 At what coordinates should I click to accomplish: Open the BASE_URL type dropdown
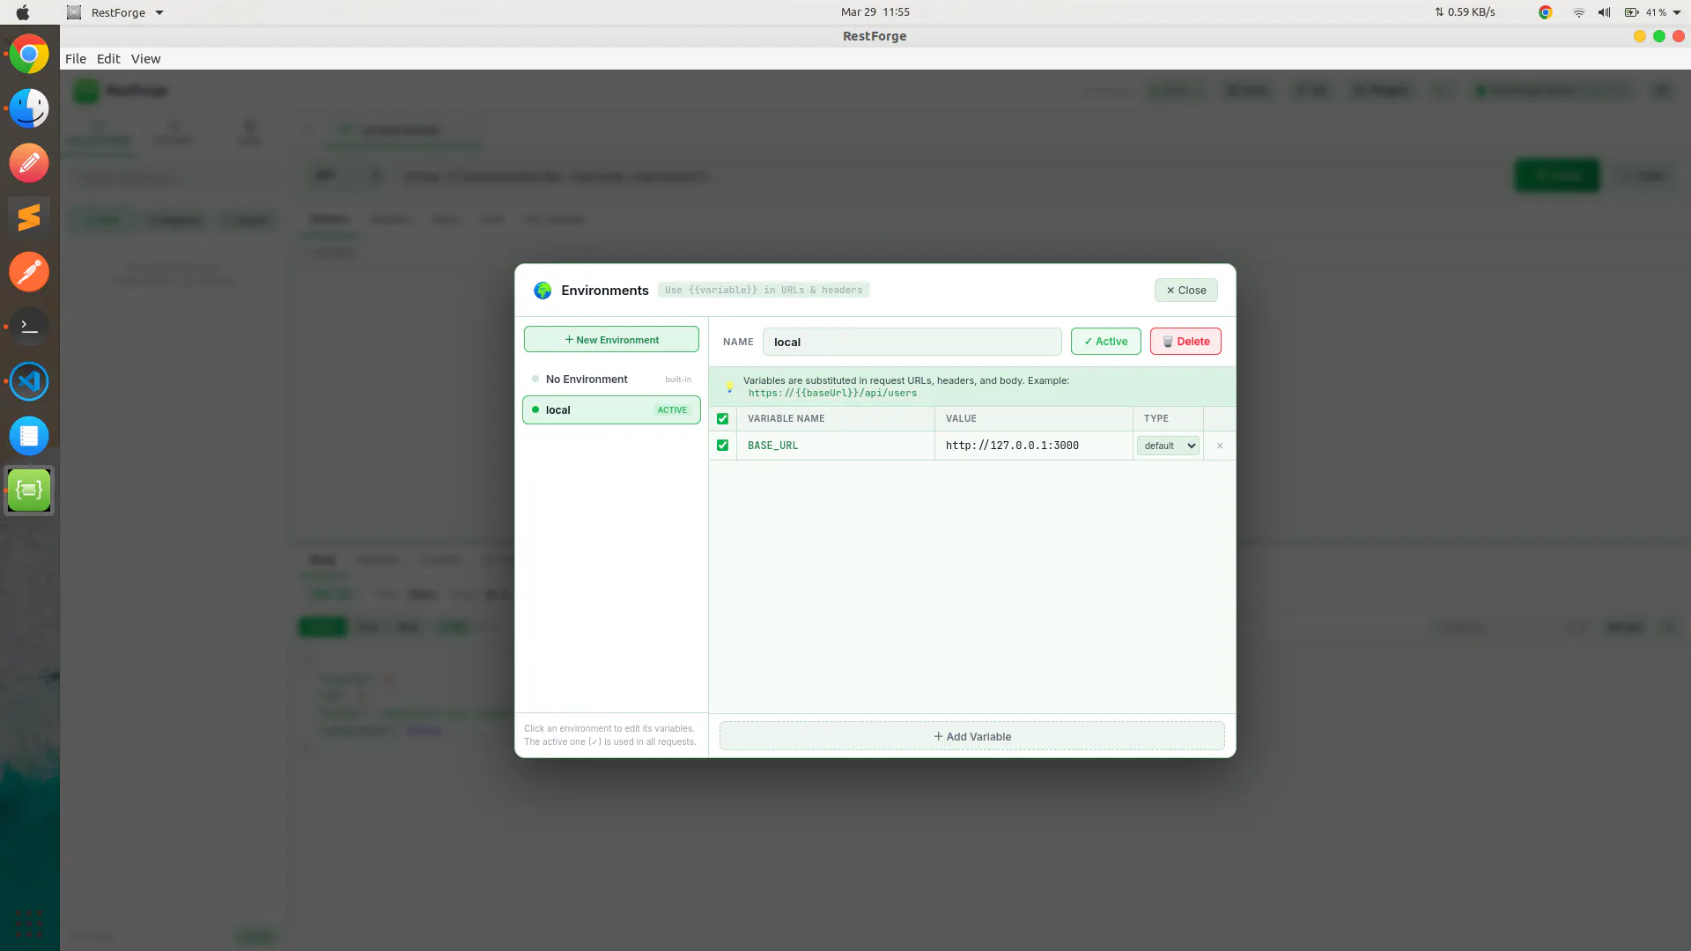coord(1168,446)
